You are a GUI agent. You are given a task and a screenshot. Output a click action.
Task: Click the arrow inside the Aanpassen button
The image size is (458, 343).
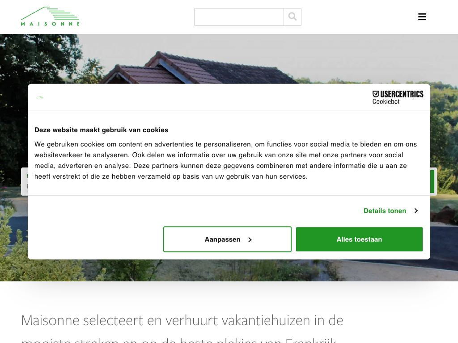(x=250, y=240)
